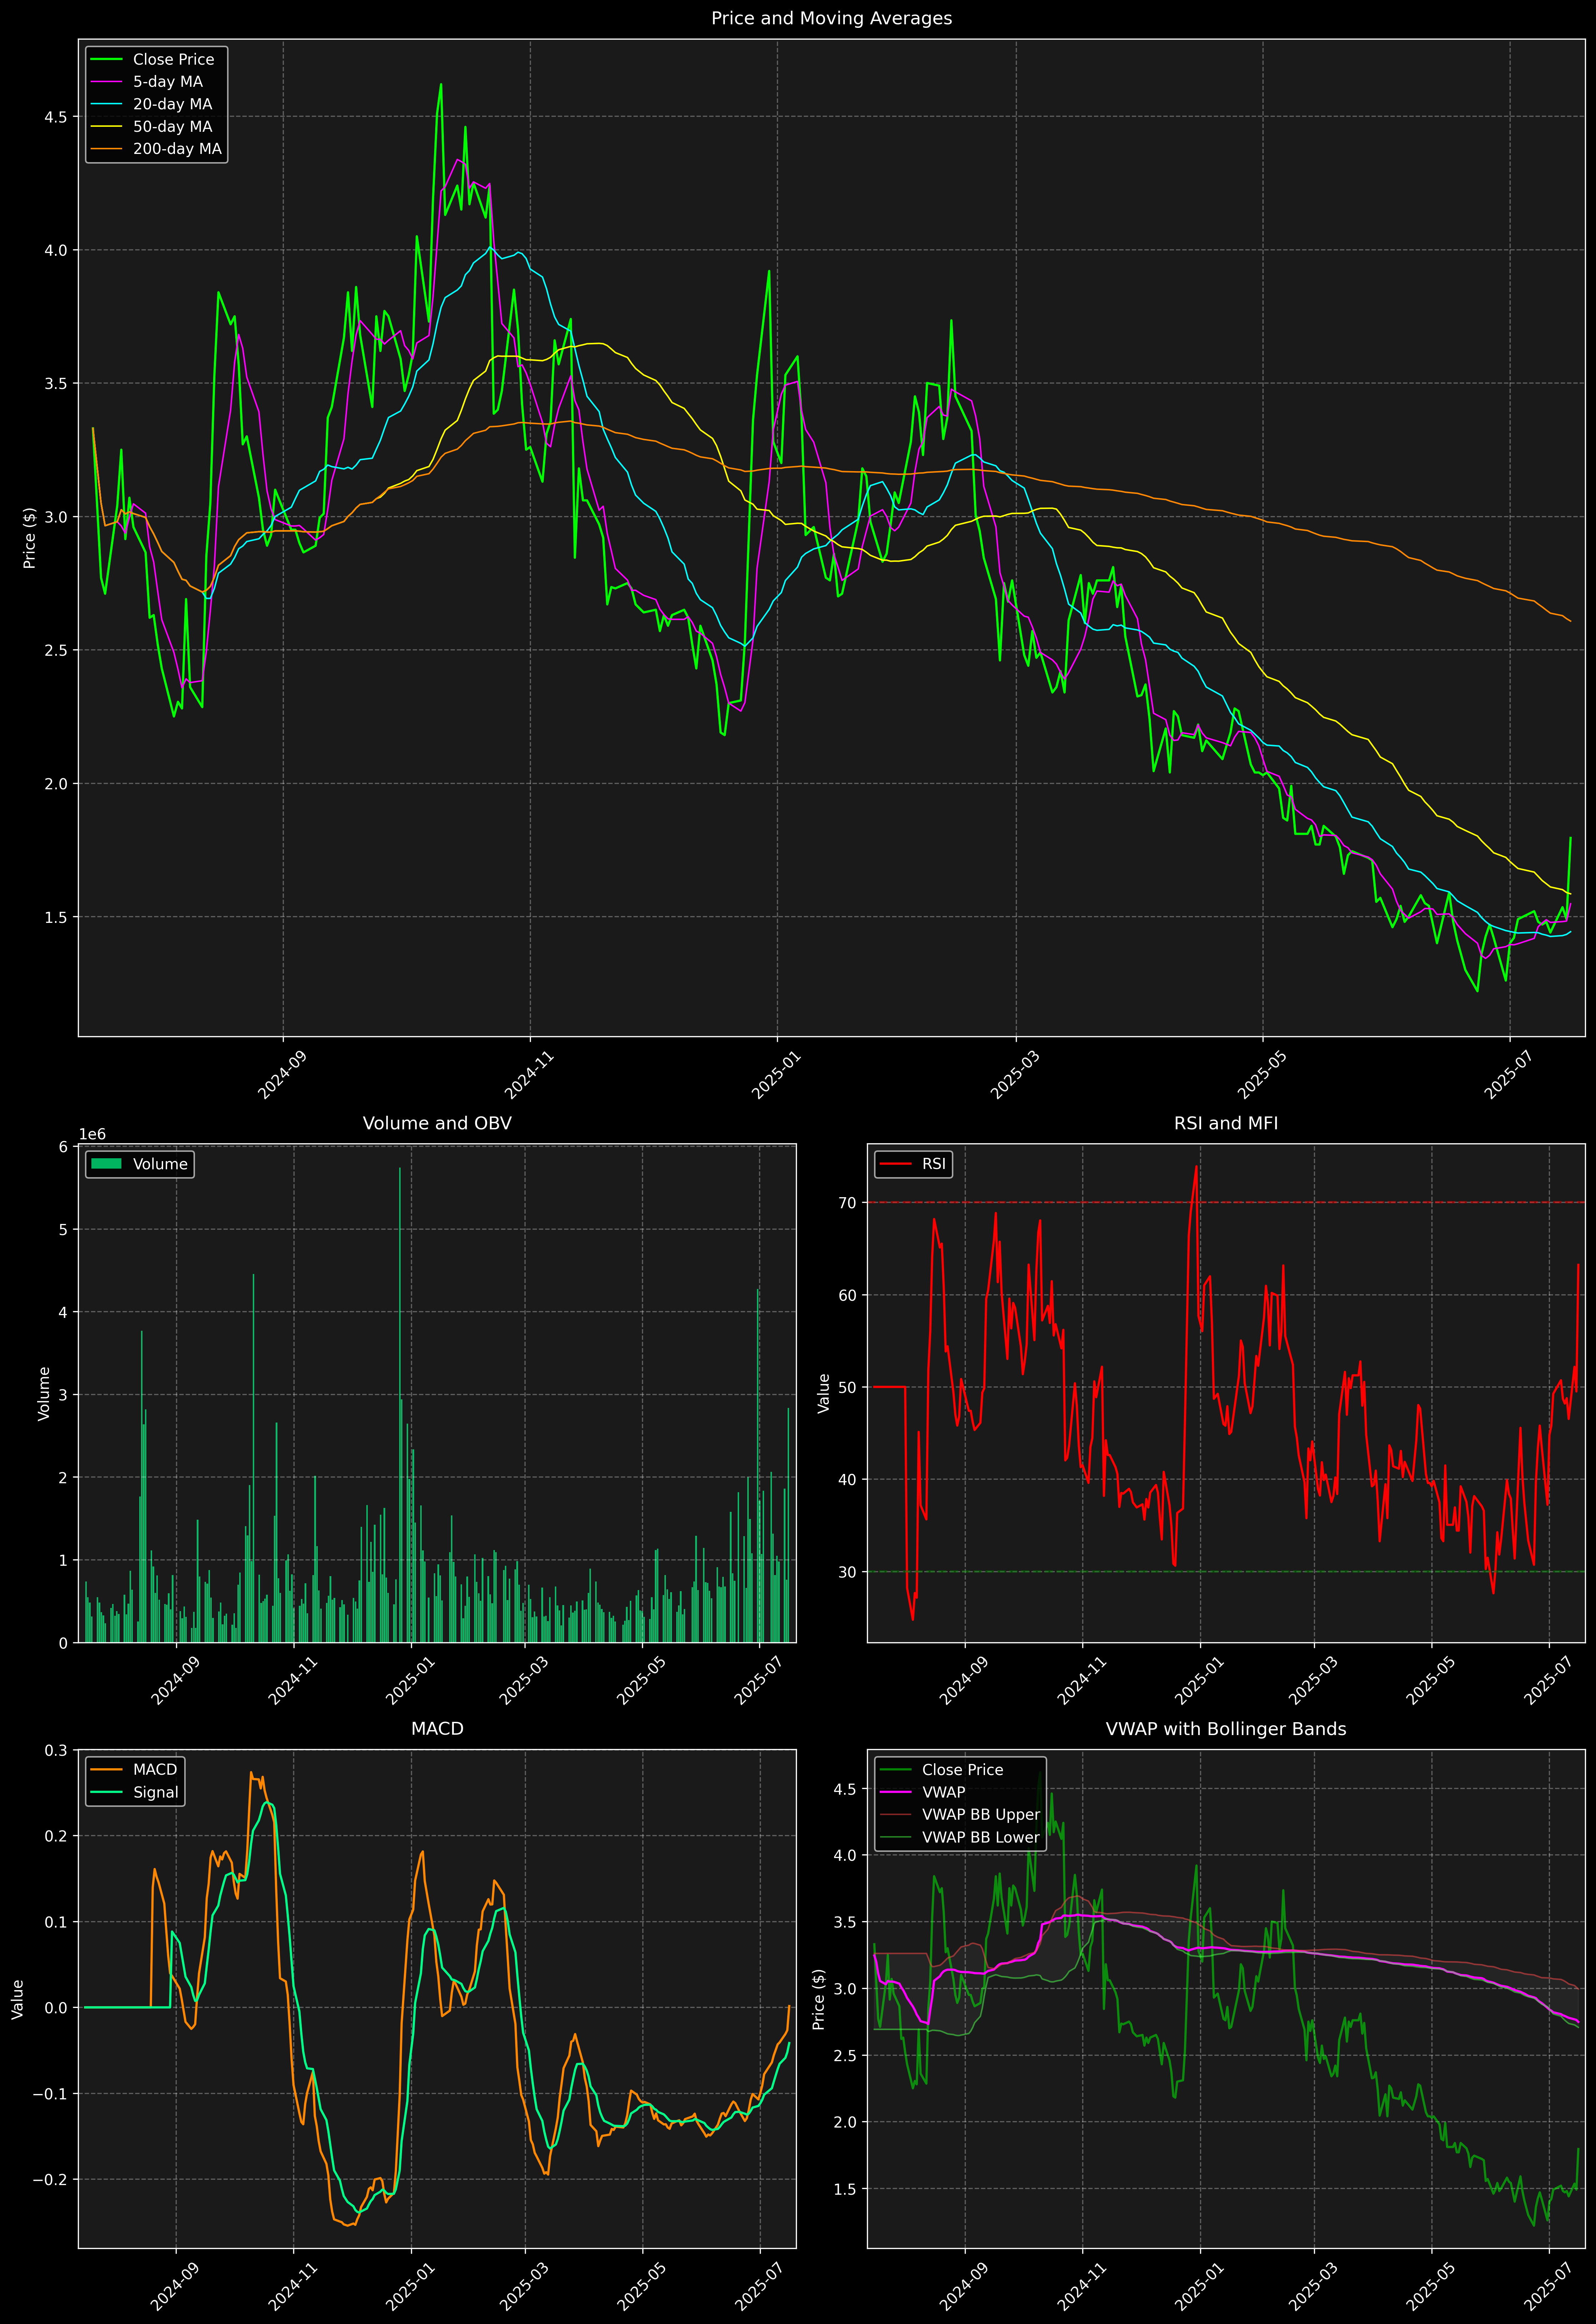Click the 'Value' axis label of MACD chart

click(17, 1999)
